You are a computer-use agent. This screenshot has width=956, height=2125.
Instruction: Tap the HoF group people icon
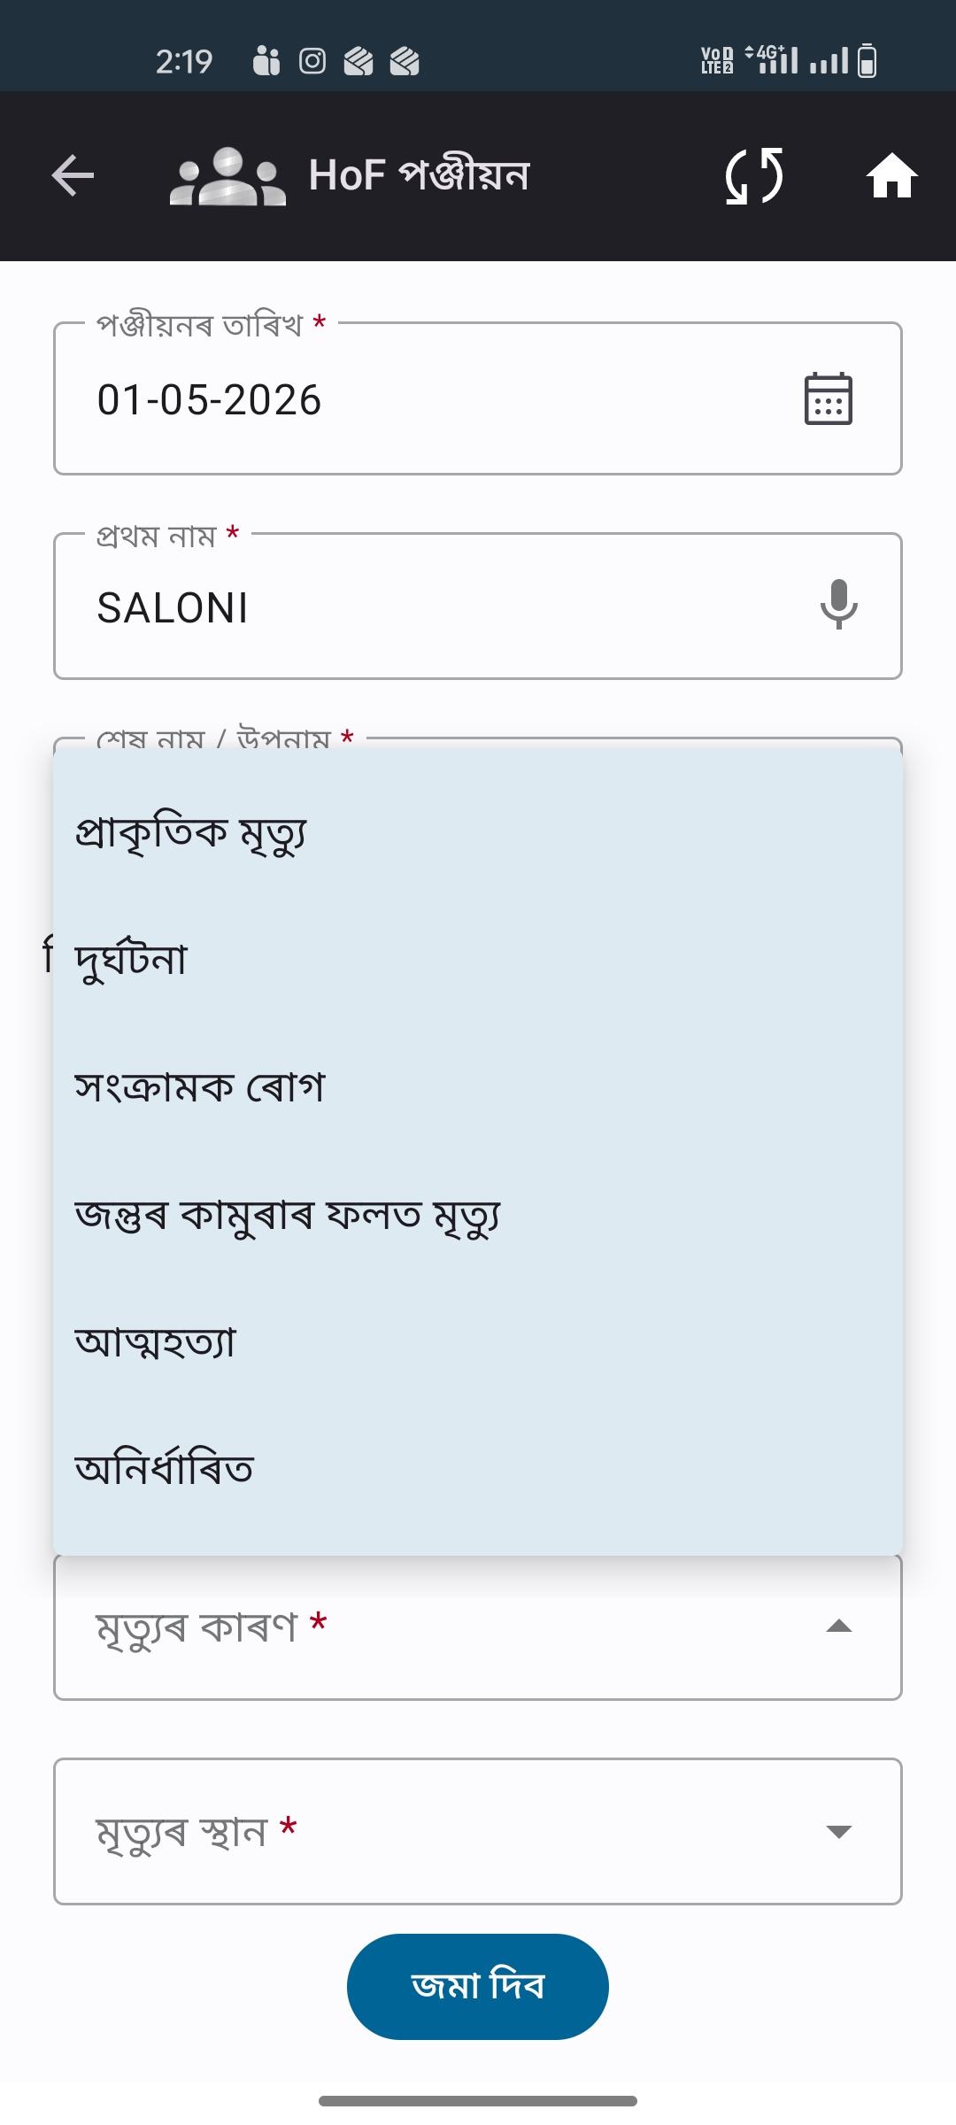[227, 175]
